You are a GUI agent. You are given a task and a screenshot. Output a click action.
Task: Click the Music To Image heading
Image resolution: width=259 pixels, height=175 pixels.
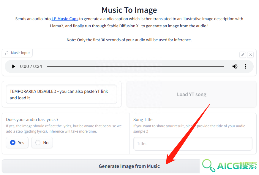pyautogui.click(x=129, y=10)
